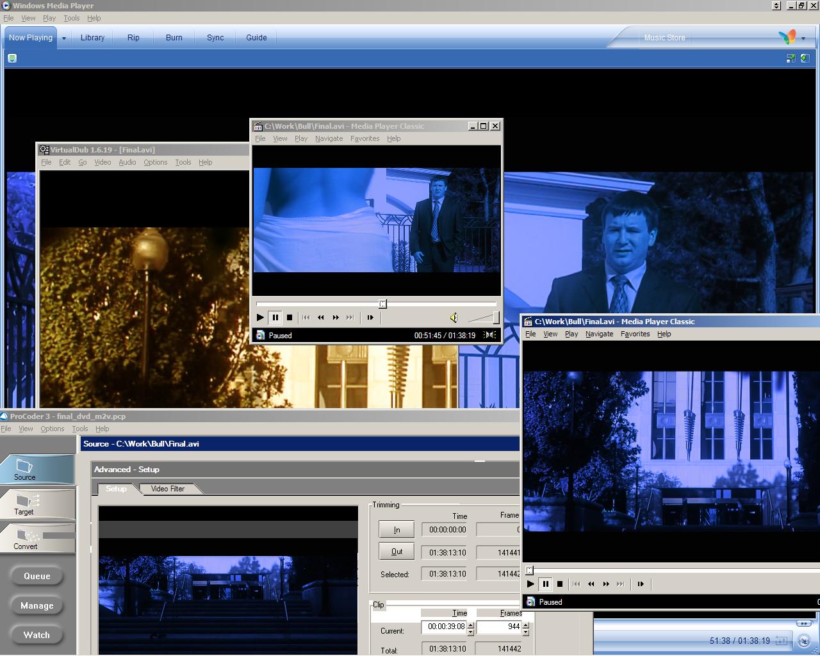The width and height of the screenshot is (820, 656).
Task: Click the Manage button in ProCoder
Action: [x=37, y=605]
